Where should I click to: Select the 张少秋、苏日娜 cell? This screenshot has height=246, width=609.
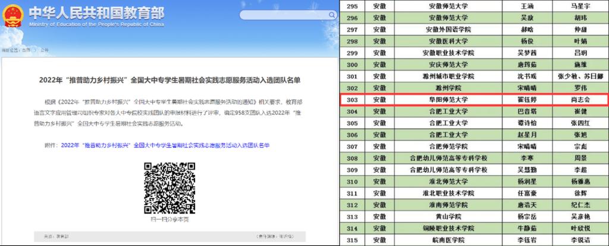pyautogui.click(x=569, y=76)
